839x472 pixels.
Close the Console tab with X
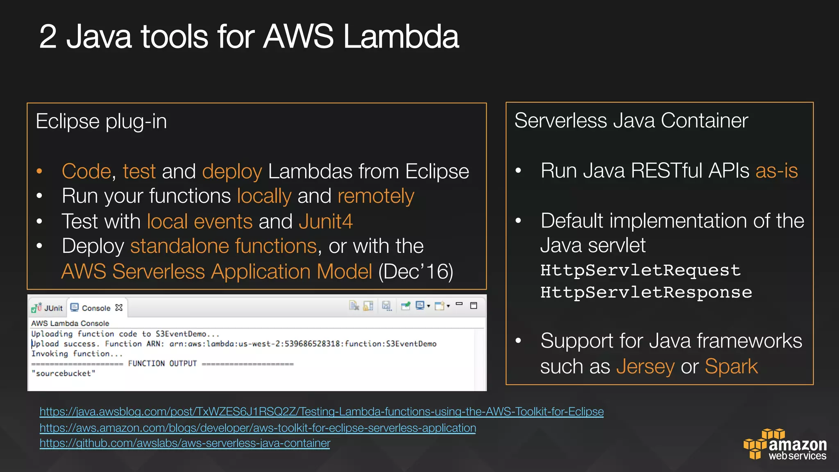pyautogui.click(x=119, y=308)
